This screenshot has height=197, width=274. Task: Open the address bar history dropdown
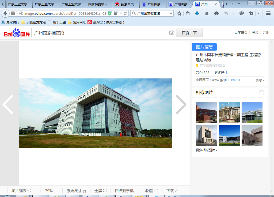point(121,13)
